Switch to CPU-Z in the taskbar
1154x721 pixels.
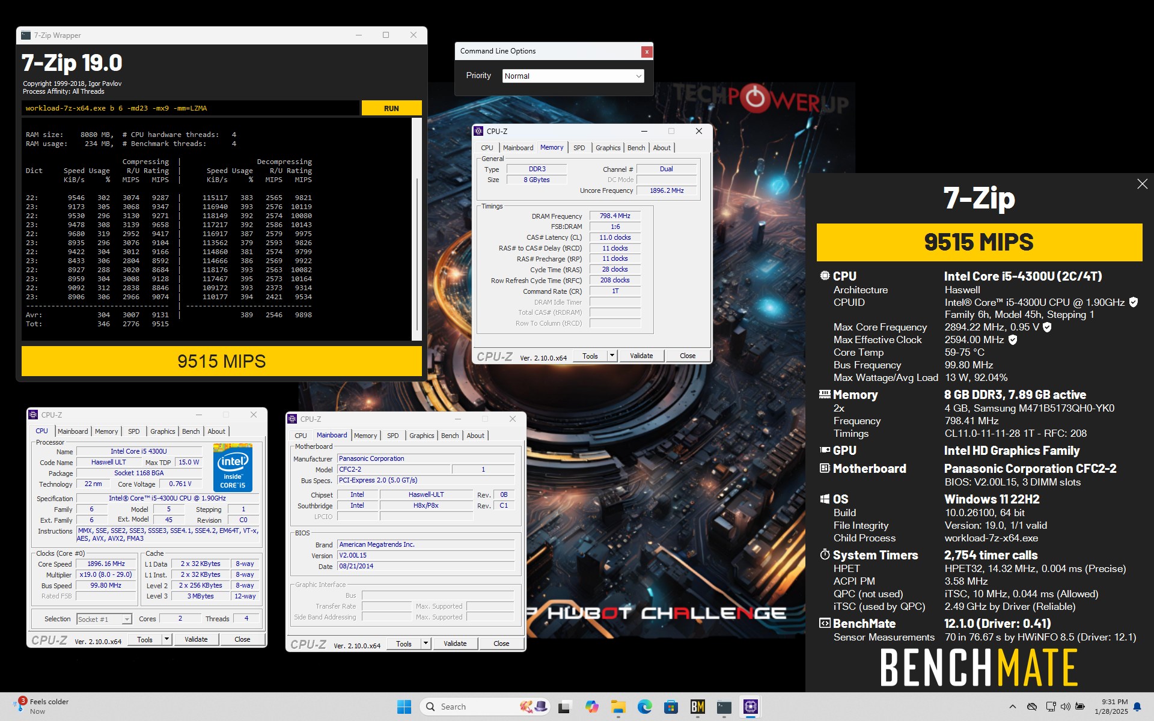coord(750,707)
